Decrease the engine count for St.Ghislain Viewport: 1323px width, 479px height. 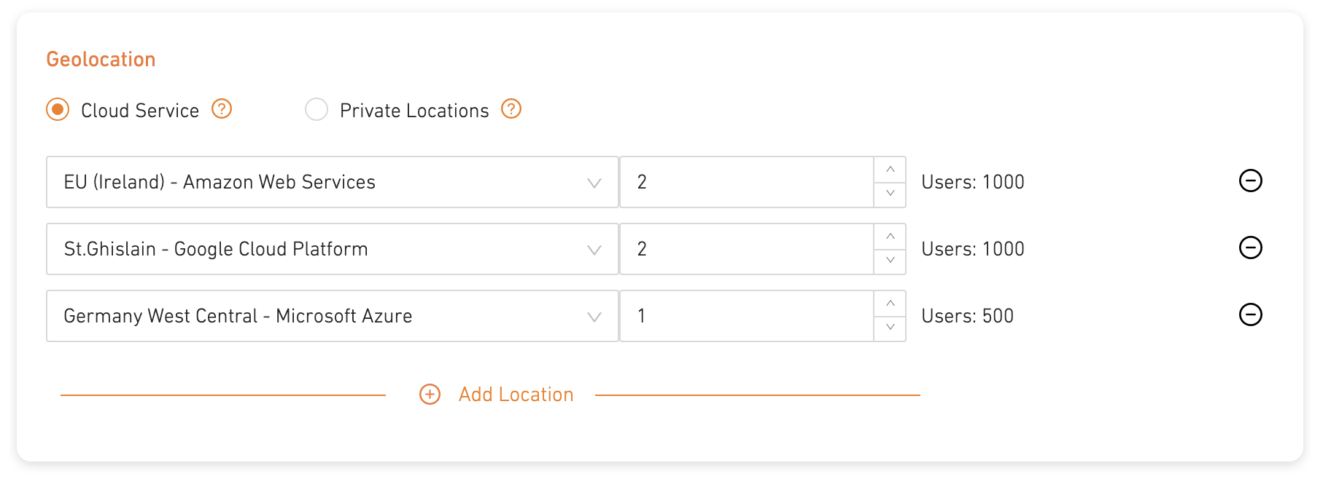click(x=890, y=261)
